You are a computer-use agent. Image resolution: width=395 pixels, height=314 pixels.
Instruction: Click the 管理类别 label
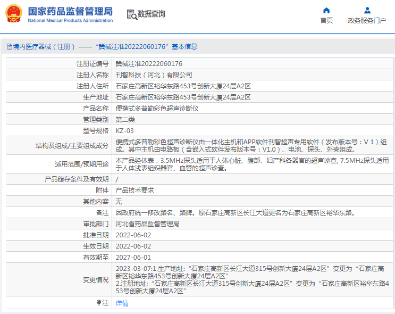click(x=96, y=120)
